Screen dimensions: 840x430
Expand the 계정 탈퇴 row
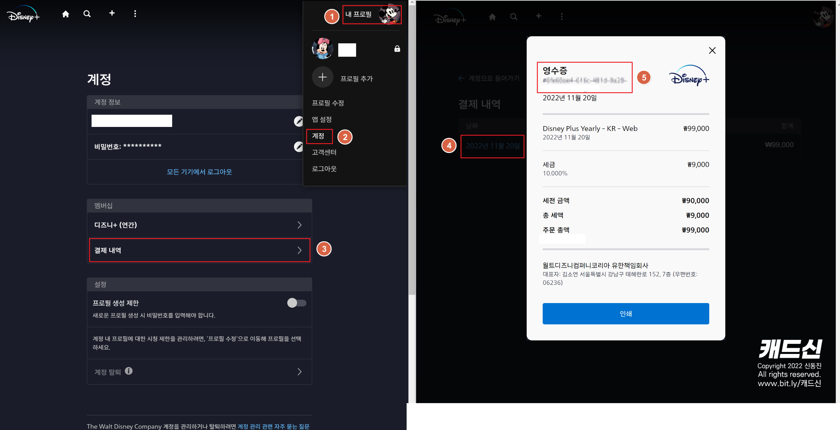point(299,372)
